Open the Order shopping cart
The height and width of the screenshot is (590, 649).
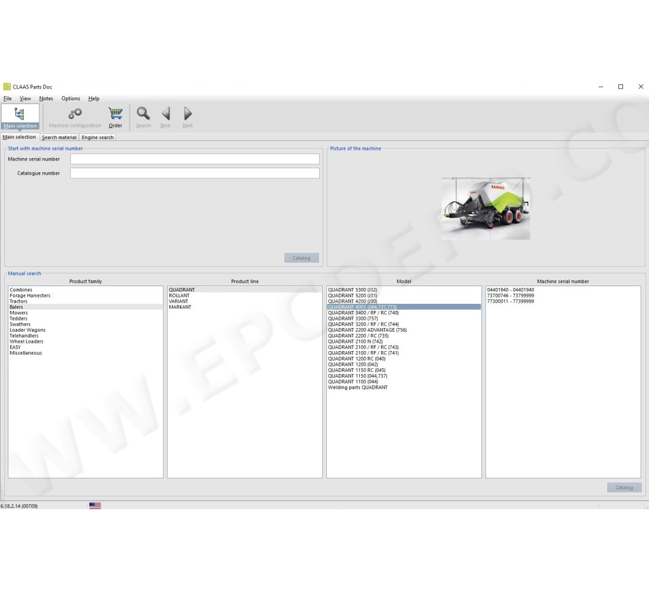coord(116,117)
